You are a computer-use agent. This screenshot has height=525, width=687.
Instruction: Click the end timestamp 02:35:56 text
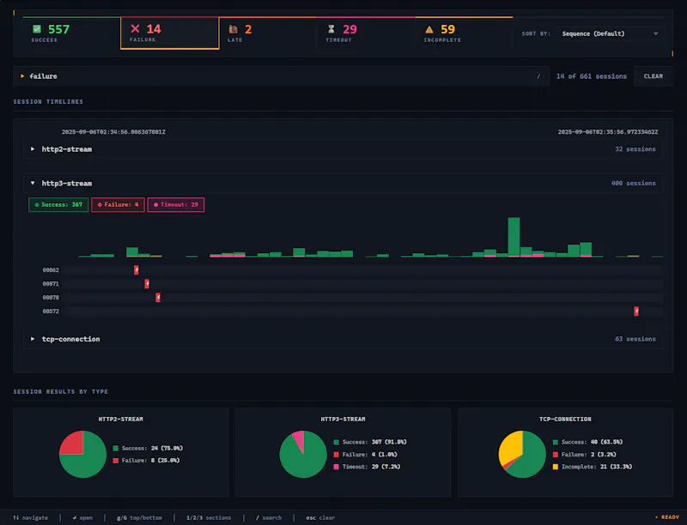pyautogui.click(x=608, y=132)
